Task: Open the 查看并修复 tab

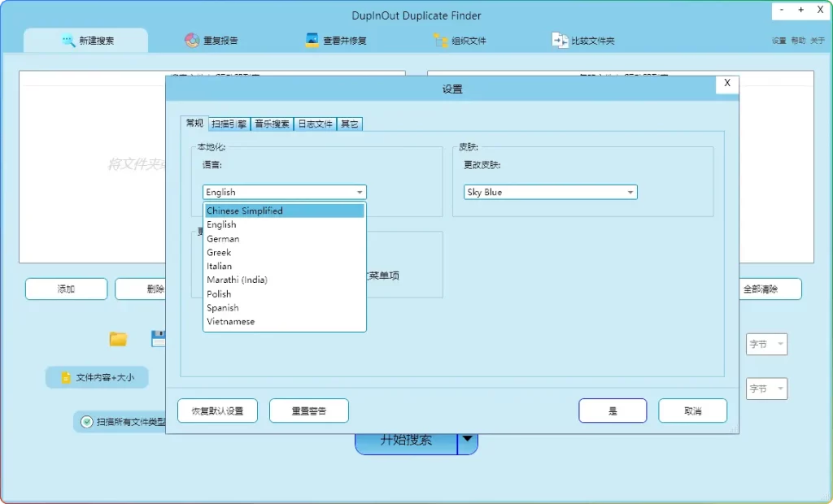Action: coord(336,41)
